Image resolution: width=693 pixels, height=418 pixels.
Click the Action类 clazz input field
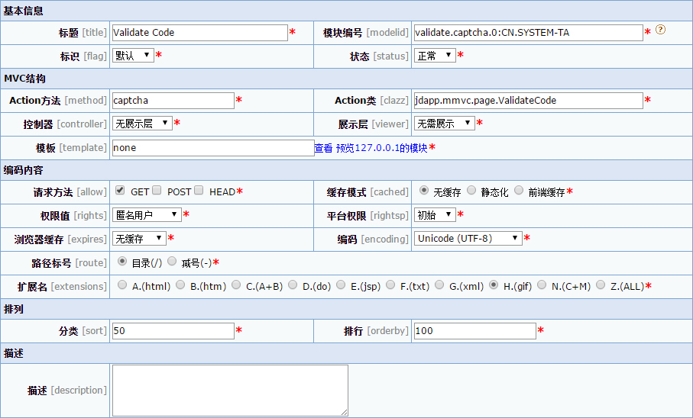coord(527,100)
